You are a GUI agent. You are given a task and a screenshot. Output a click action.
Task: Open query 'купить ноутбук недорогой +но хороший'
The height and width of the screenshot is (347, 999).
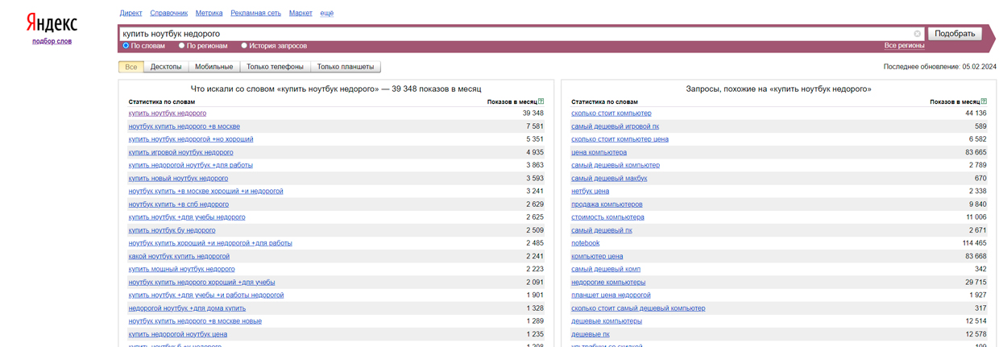pyautogui.click(x=191, y=139)
